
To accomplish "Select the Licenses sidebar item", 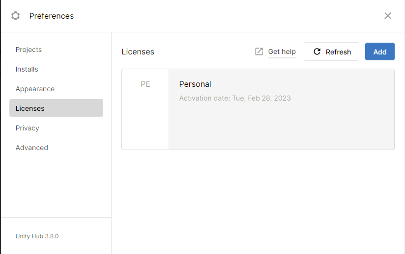I will (30, 108).
